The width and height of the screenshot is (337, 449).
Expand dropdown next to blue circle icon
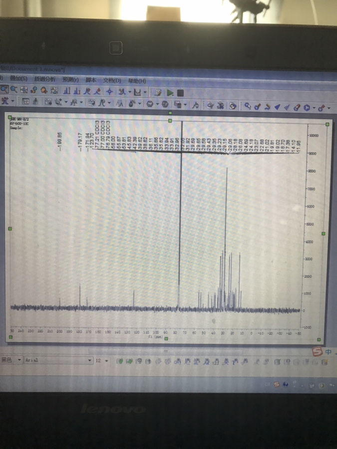click(314, 108)
